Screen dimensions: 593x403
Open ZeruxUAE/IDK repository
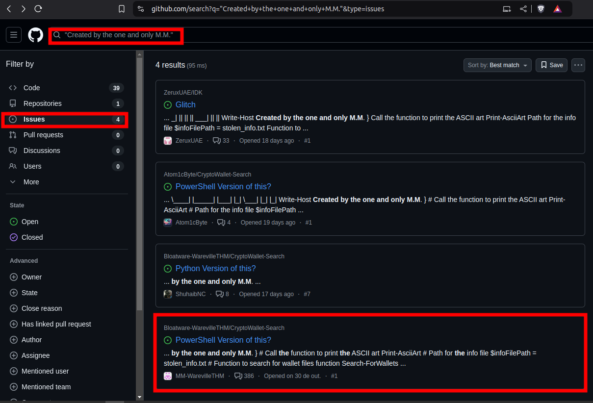[x=183, y=93]
